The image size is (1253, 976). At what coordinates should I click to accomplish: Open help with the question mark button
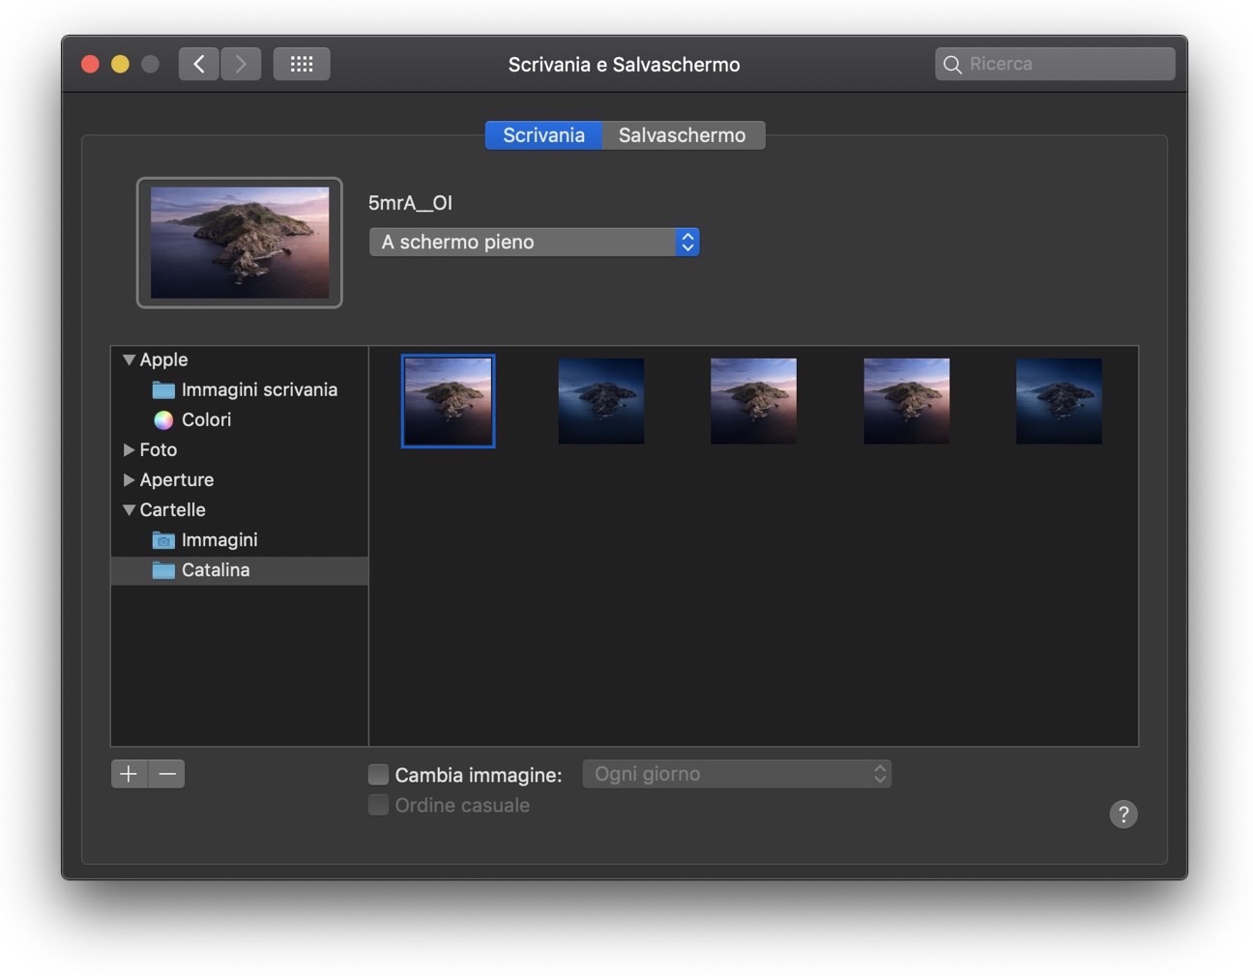[x=1123, y=815]
